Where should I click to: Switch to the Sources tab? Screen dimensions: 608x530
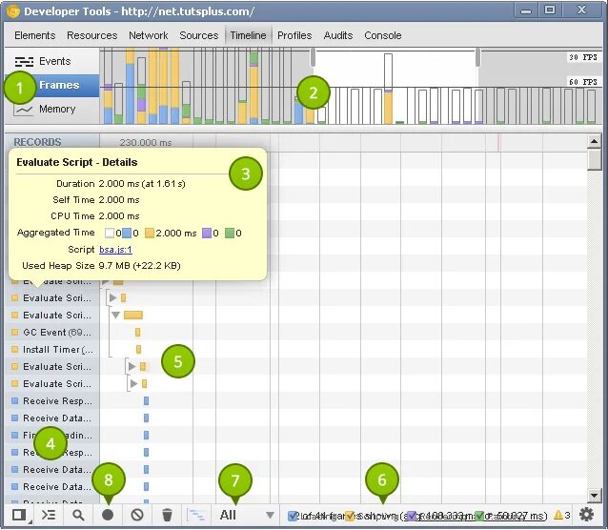click(199, 35)
